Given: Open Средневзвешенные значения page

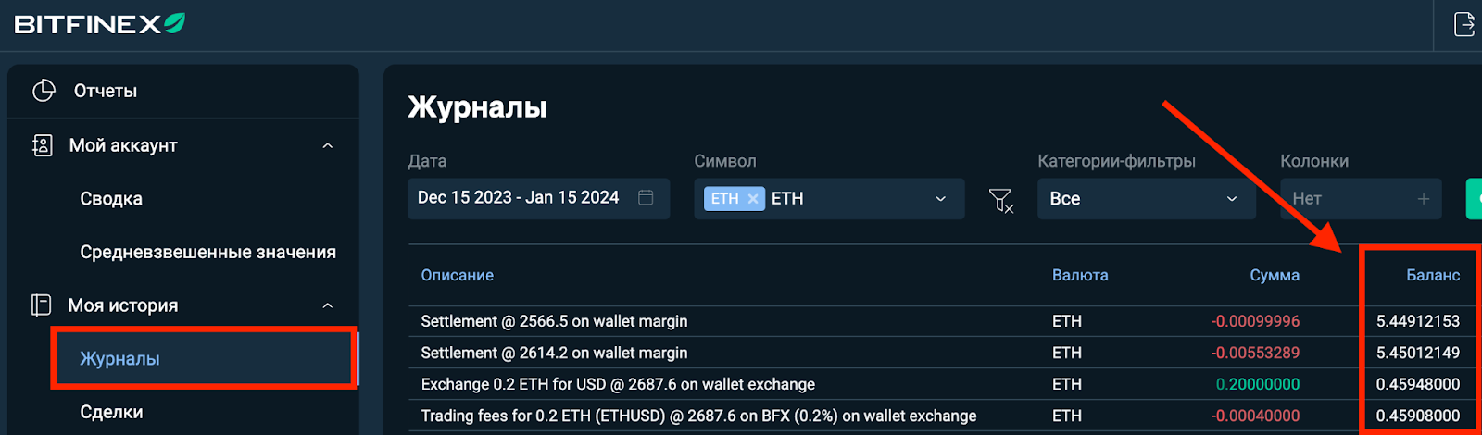Looking at the screenshot, I should (208, 252).
